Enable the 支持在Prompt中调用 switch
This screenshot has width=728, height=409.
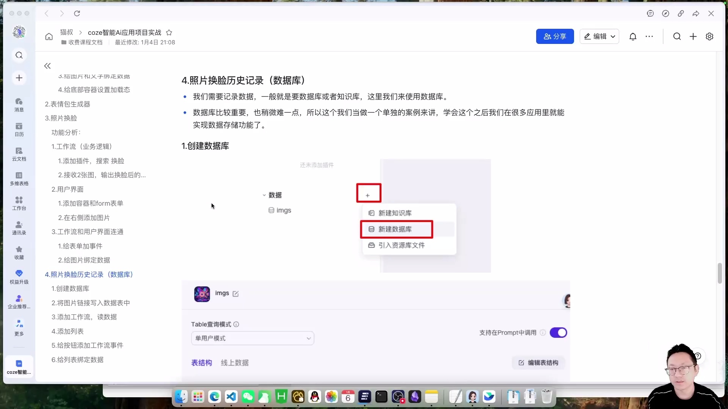coord(559,333)
